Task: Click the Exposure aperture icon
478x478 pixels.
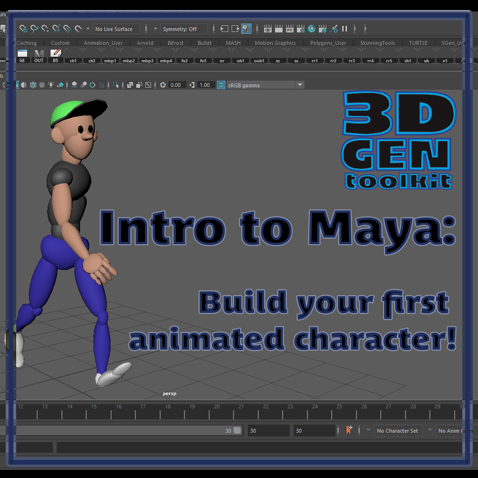Action: click(163, 85)
